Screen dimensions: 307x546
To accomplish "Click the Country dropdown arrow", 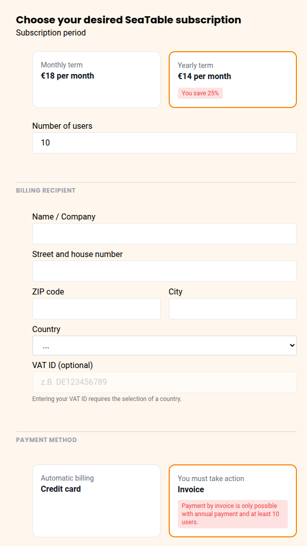I will coord(292,345).
